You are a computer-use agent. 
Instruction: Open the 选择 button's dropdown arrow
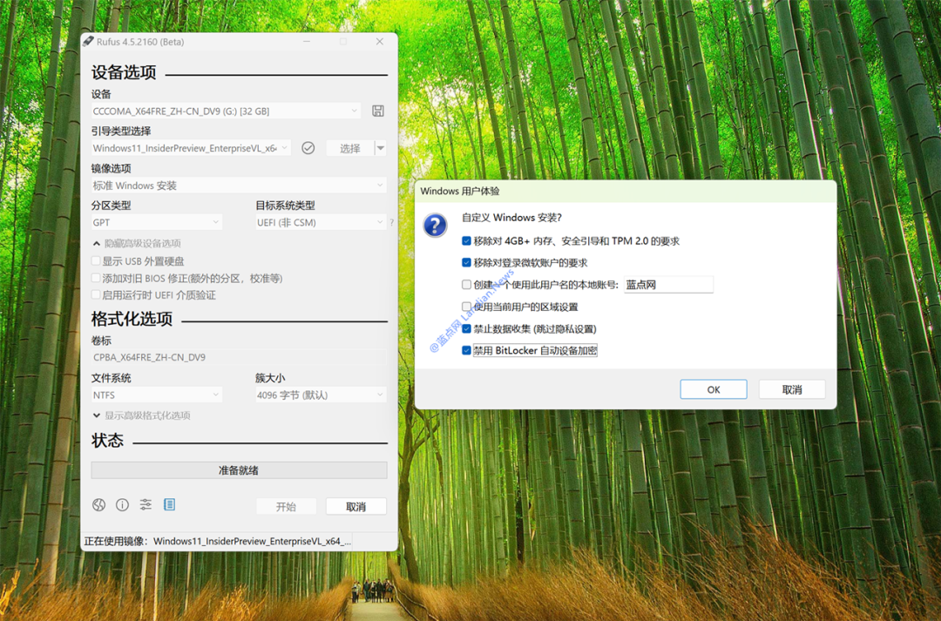(379, 147)
